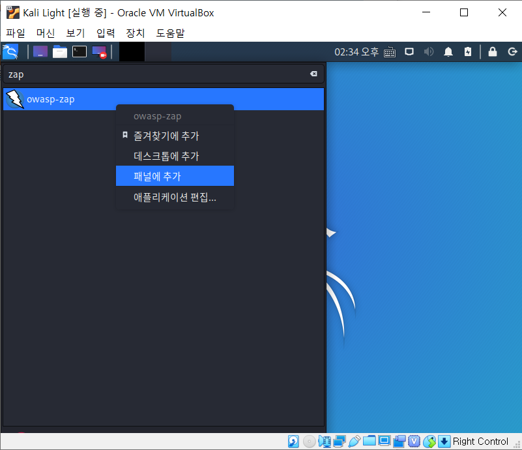The height and width of the screenshot is (450, 522).
Task: Click the log out panel icon
Action: pos(512,52)
